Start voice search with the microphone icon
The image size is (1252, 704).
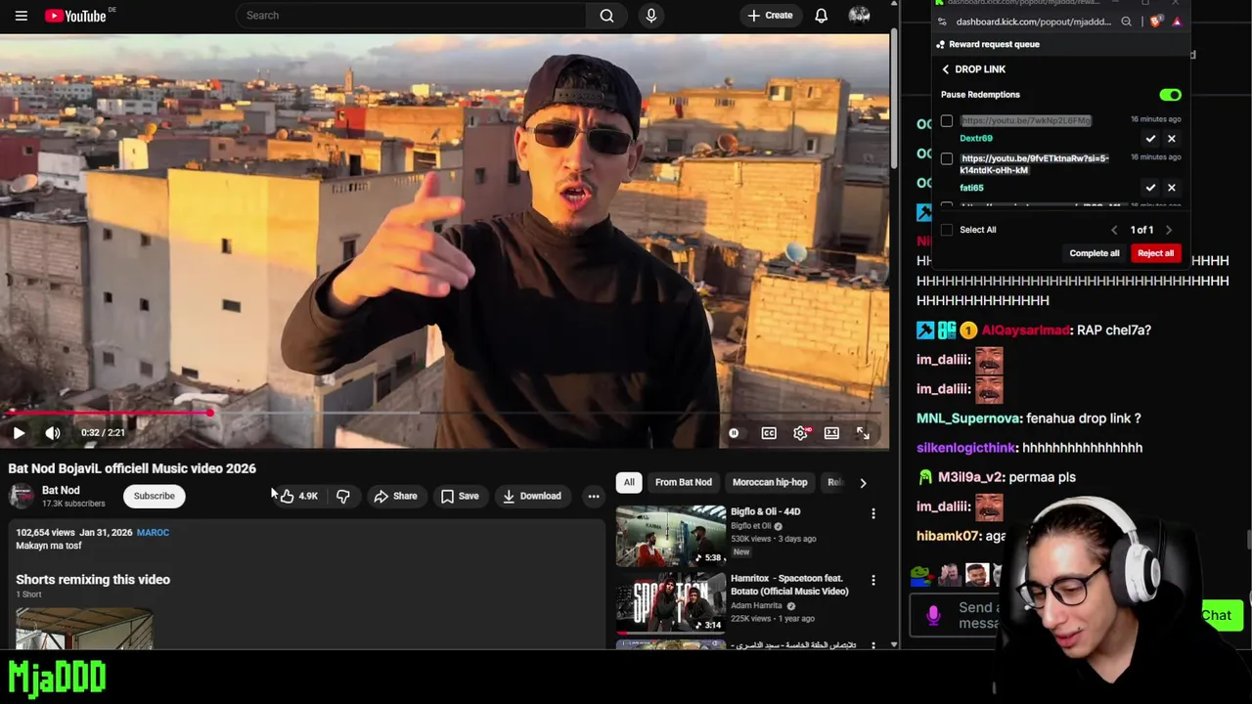pyautogui.click(x=650, y=16)
